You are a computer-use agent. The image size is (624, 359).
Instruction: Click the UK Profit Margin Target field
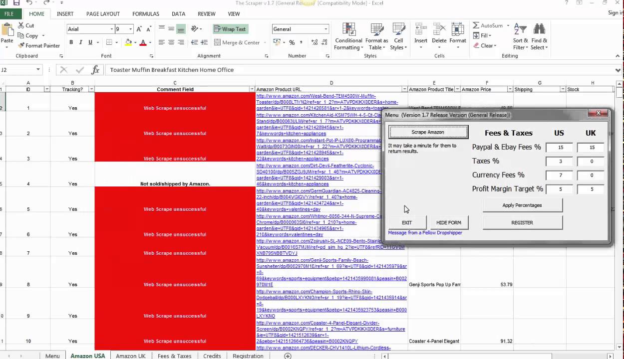(x=592, y=189)
